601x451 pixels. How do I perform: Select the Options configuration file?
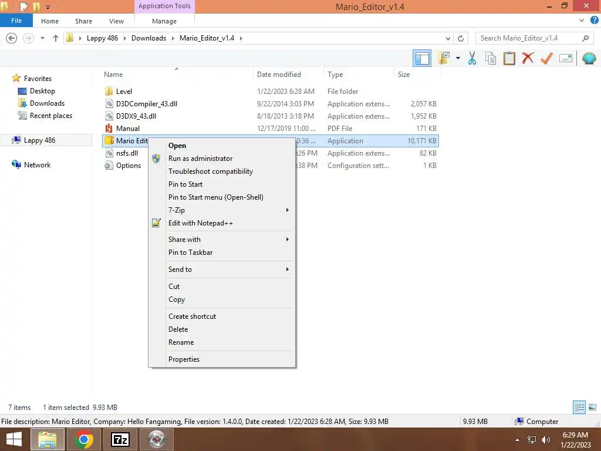click(129, 165)
